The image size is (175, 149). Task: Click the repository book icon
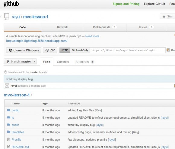click(6, 17)
